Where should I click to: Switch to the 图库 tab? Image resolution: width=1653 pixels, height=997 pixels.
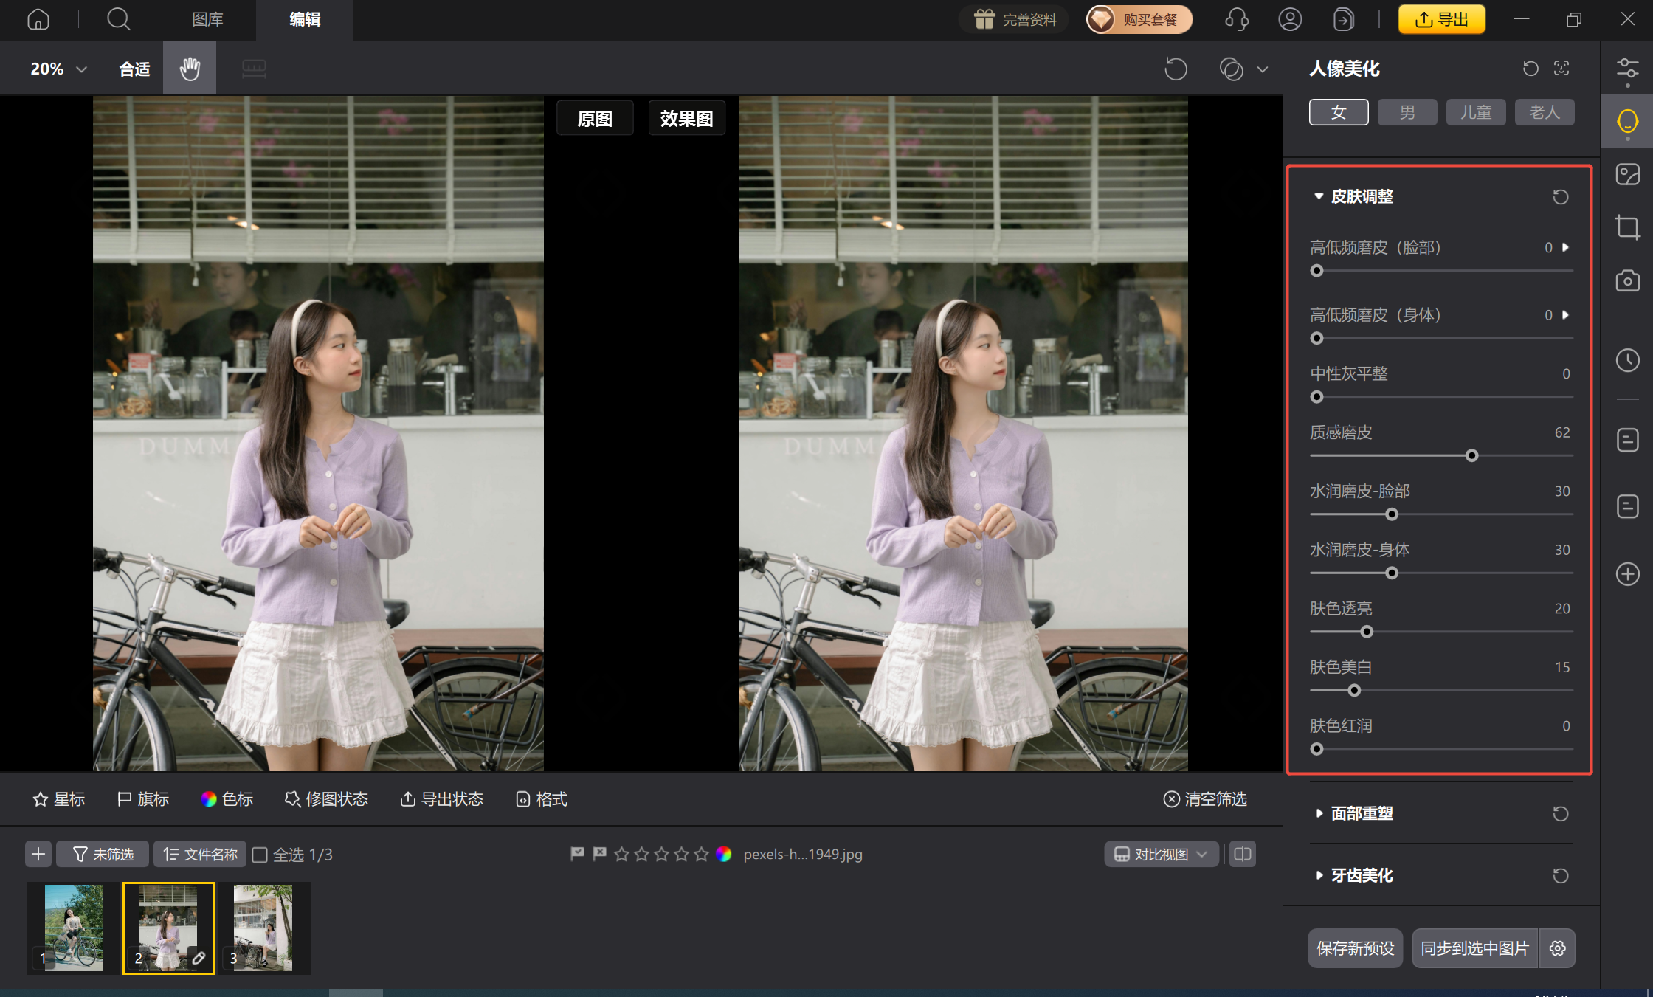tap(207, 19)
